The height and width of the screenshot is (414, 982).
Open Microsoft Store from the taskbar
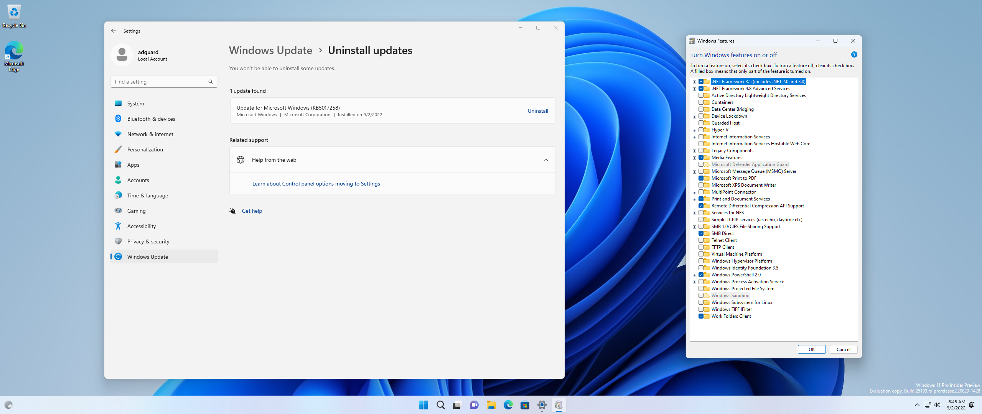[x=525, y=405]
